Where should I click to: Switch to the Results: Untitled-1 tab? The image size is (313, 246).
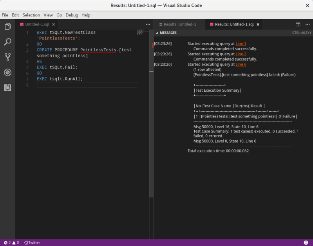(180, 24)
